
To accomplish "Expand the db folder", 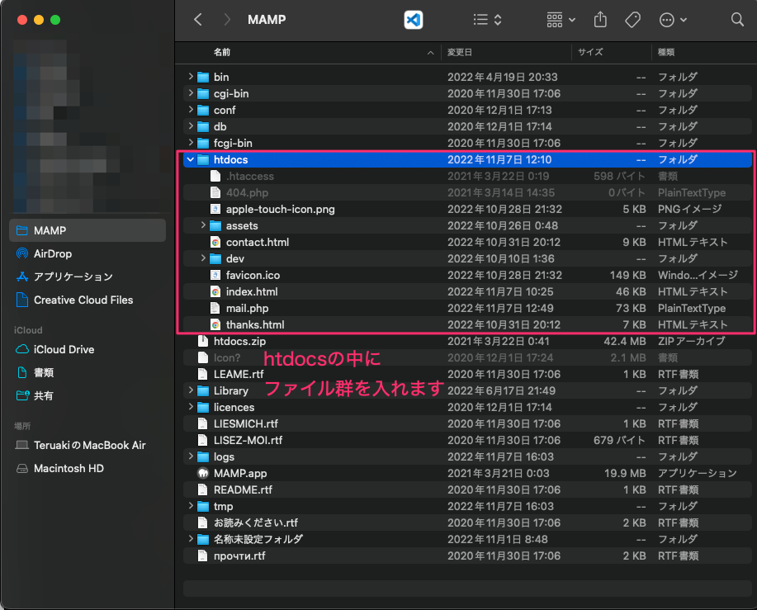I will pyautogui.click(x=190, y=126).
